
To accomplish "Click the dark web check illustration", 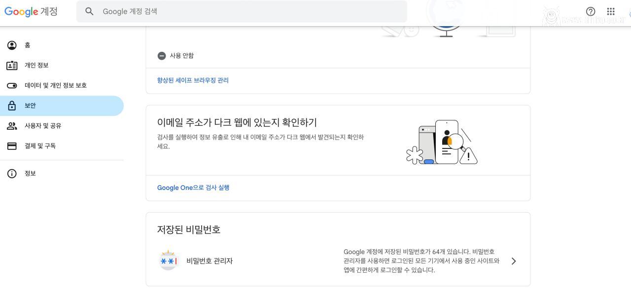I will 442,142.
